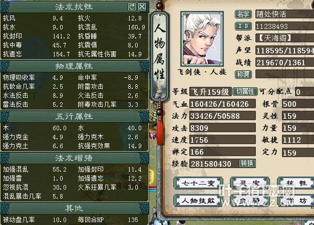Toggle attributes with 切属性 button

point(245,92)
